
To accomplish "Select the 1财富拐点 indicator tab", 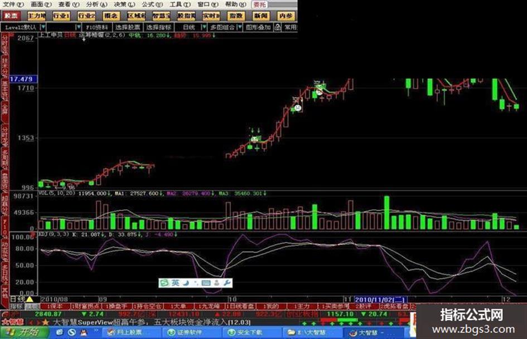I will coord(86,307).
